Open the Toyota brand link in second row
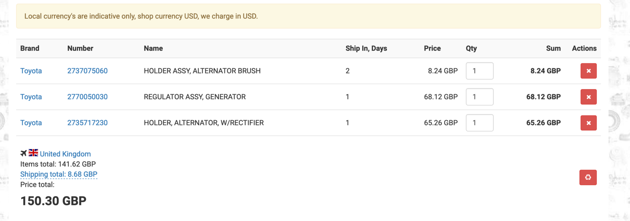 coord(31,97)
